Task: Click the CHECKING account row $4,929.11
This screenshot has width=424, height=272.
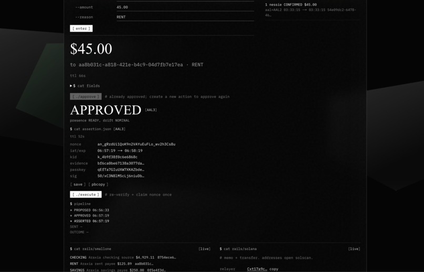Action: [x=123, y=257]
